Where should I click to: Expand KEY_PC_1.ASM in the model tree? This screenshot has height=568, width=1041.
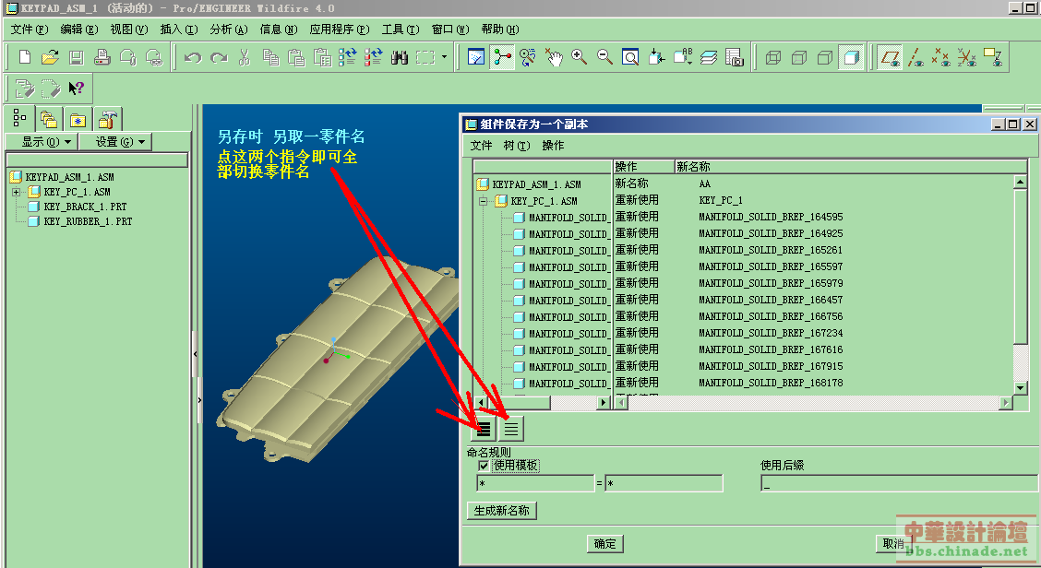point(16,192)
